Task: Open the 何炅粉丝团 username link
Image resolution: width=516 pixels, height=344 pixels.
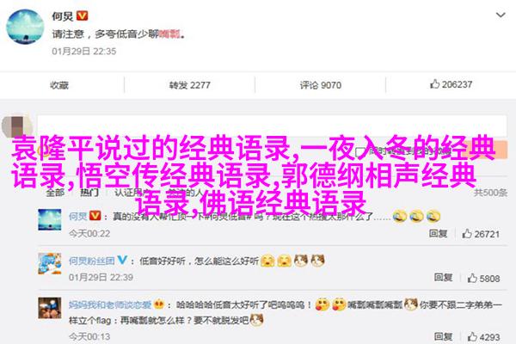Action: (x=91, y=261)
